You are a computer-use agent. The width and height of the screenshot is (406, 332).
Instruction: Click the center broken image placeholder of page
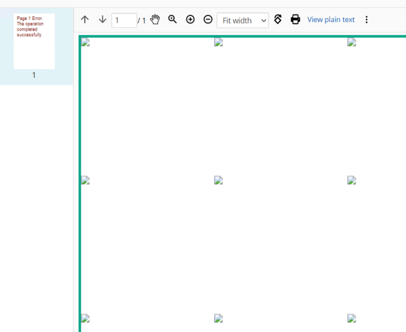(x=218, y=180)
